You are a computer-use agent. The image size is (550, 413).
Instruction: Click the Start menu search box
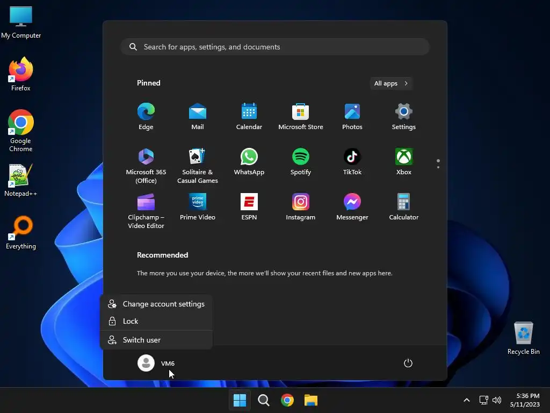pos(275,47)
